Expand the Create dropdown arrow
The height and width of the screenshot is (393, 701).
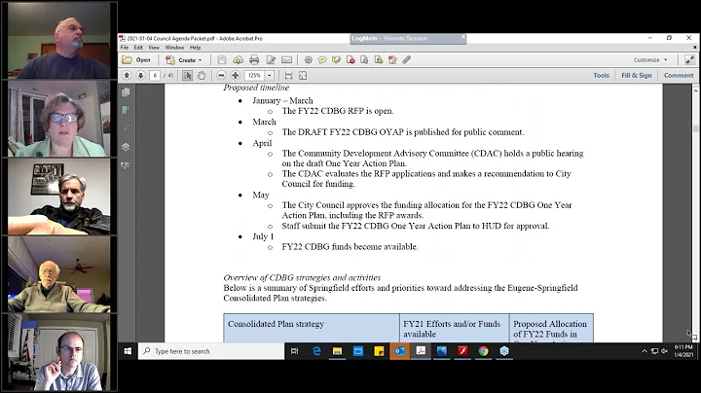click(200, 60)
